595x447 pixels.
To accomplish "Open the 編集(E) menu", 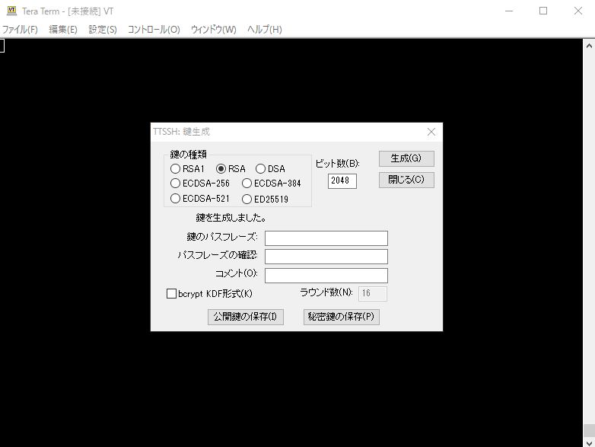I will 63,30.
